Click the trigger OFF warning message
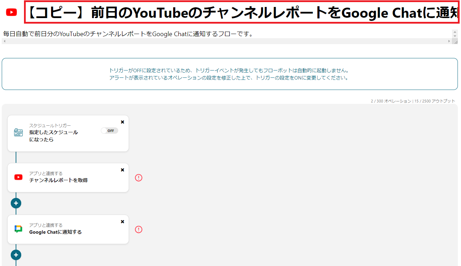This screenshot has width=461, height=266. (230, 74)
